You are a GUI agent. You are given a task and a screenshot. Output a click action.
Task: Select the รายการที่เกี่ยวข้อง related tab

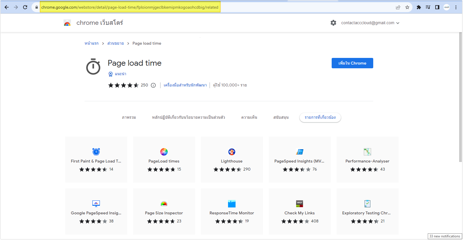pos(320,118)
